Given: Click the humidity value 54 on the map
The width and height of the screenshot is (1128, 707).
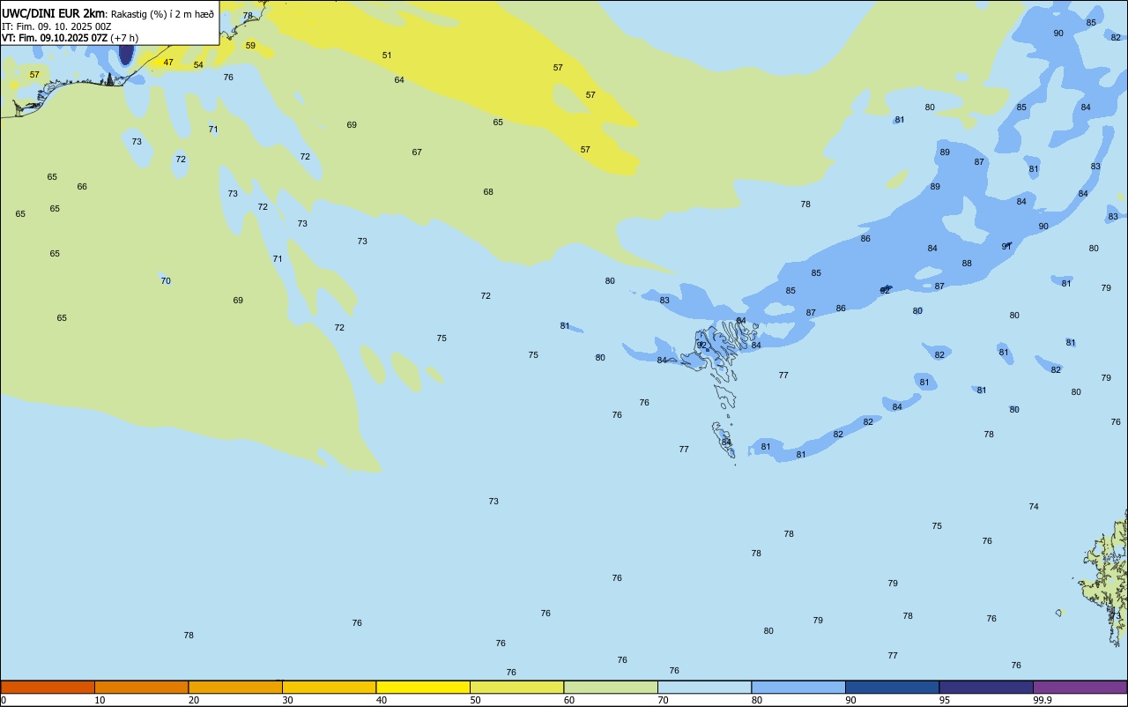Looking at the screenshot, I should [x=198, y=65].
